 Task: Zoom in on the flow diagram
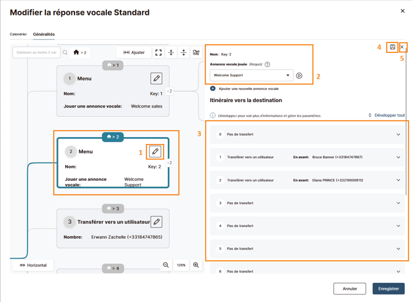coord(196,264)
